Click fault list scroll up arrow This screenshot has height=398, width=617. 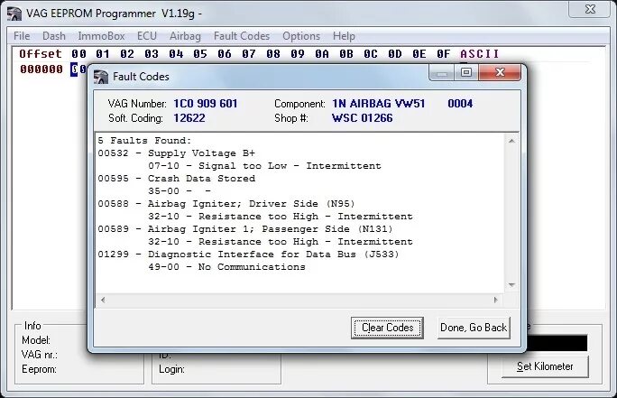511,141
